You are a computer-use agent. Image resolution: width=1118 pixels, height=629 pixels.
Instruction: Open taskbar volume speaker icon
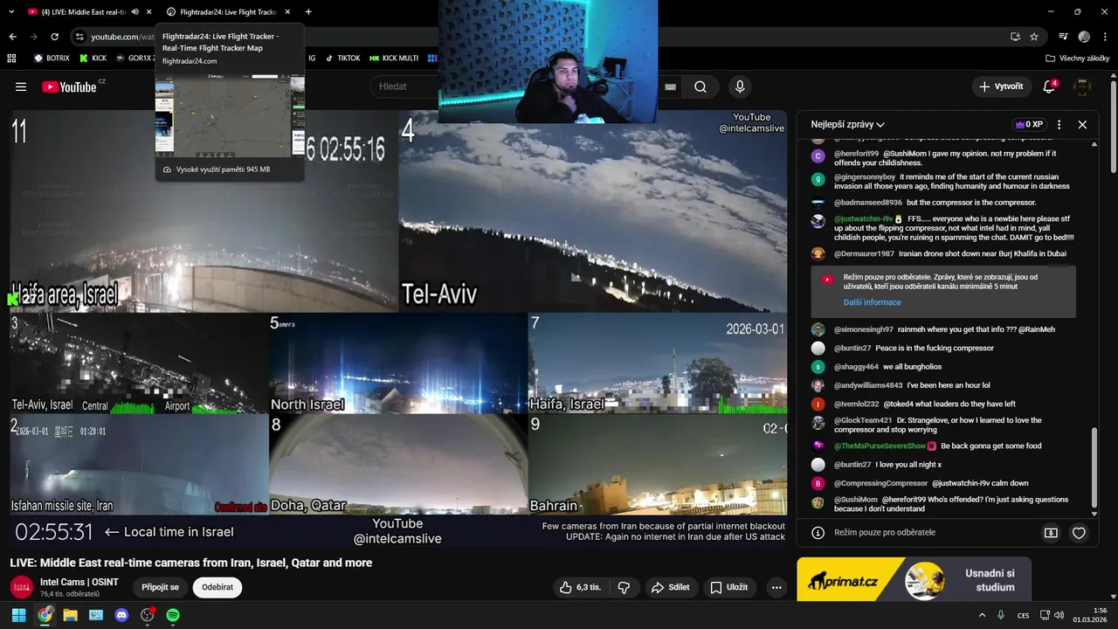1059,615
